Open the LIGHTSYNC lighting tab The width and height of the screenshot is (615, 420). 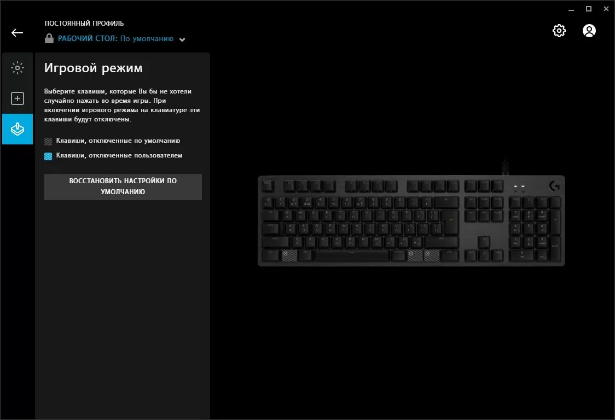[x=18, y=68]
